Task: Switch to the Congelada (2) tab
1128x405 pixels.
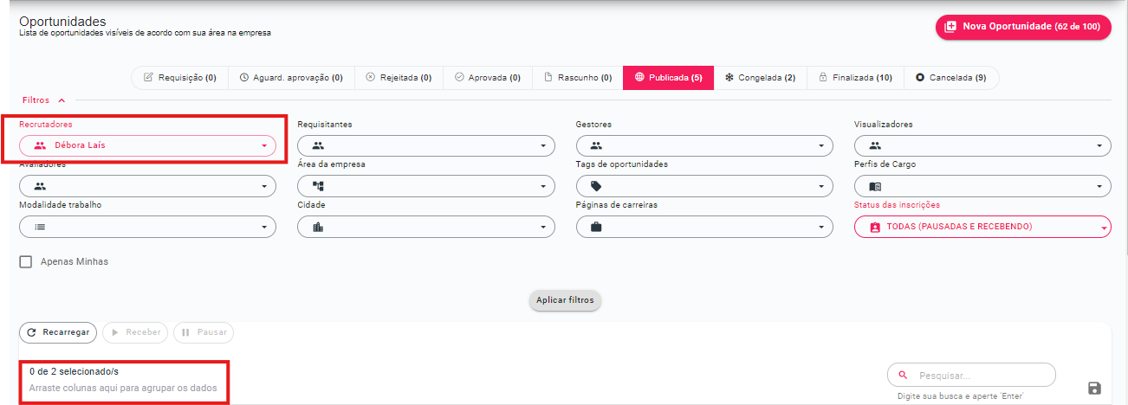Action: (760, 78)
